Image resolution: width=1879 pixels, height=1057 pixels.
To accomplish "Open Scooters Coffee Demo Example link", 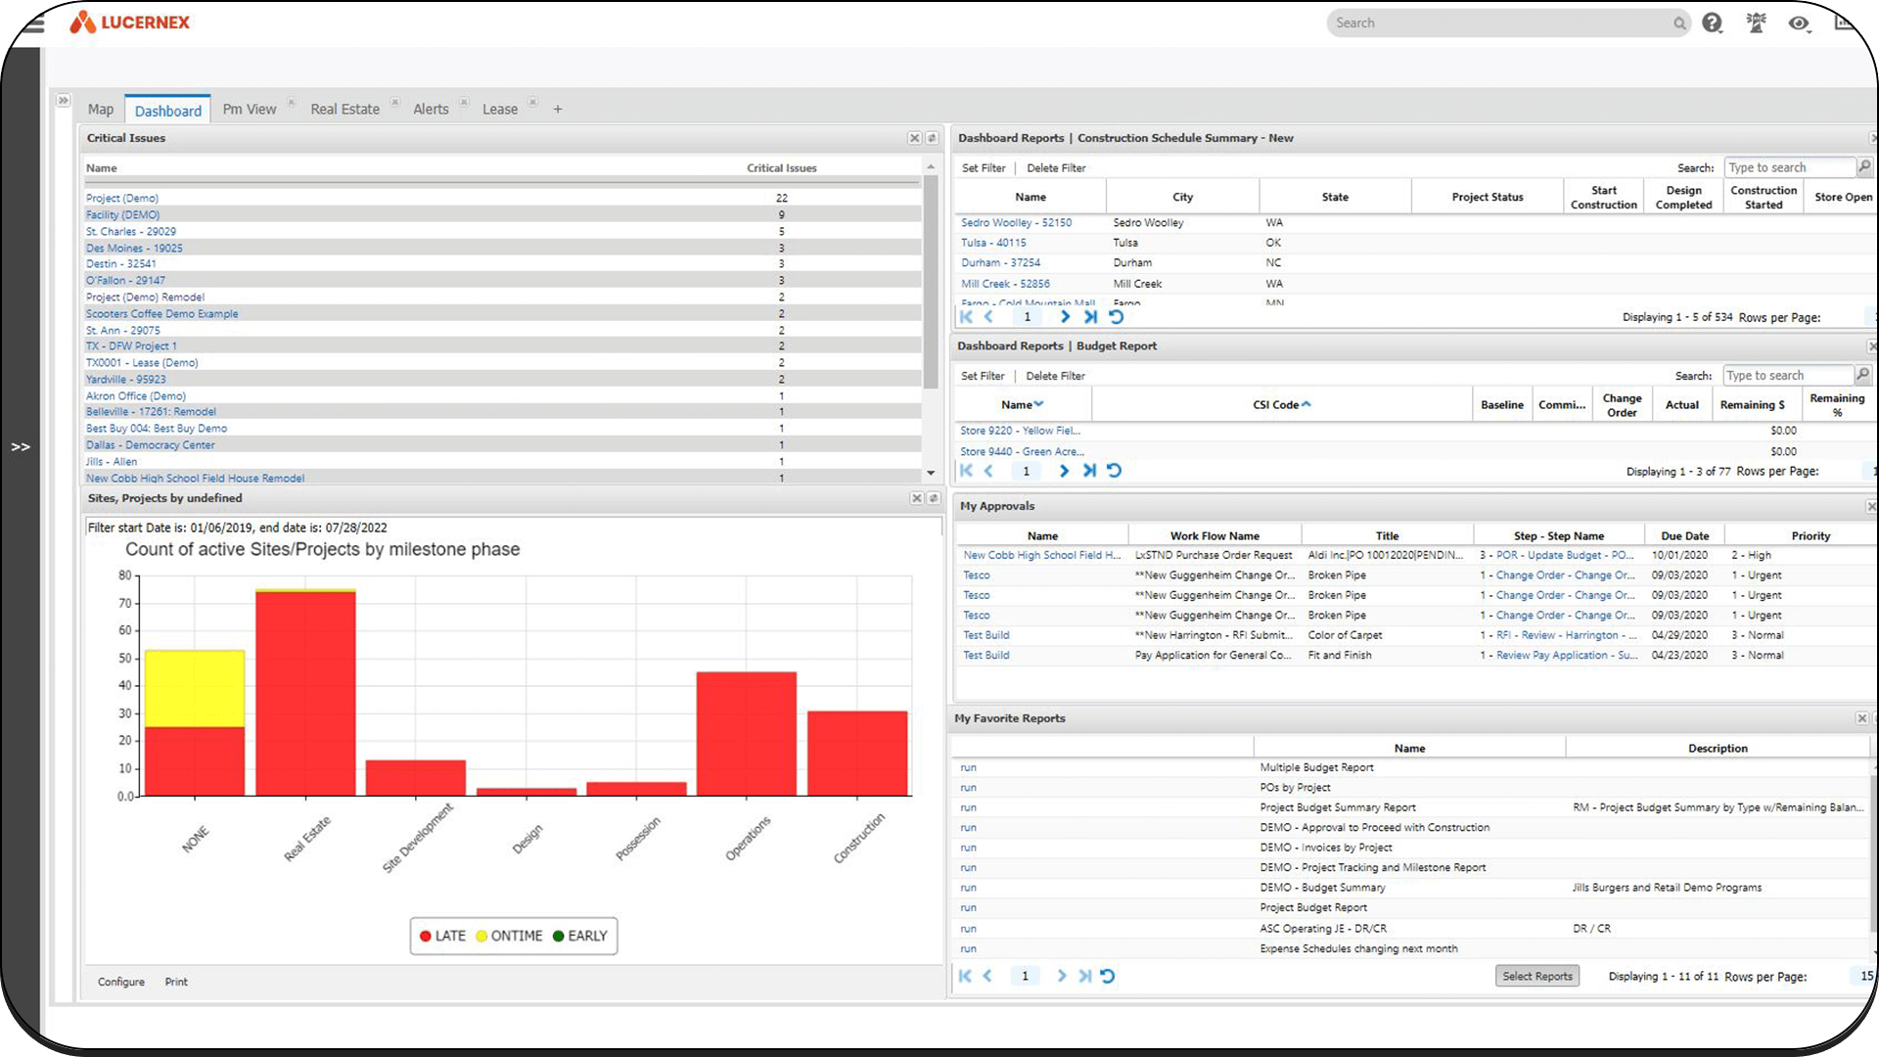I will 162,314.
